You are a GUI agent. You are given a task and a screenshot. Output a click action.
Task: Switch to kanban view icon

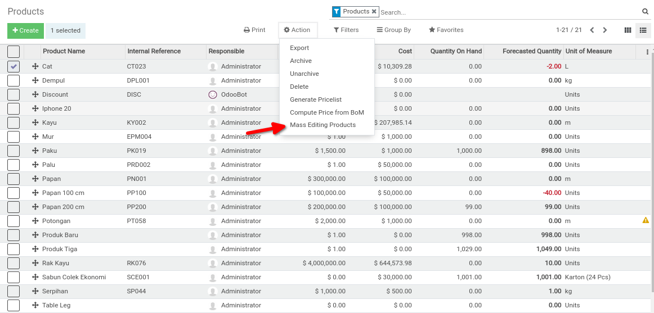[628, 30]
